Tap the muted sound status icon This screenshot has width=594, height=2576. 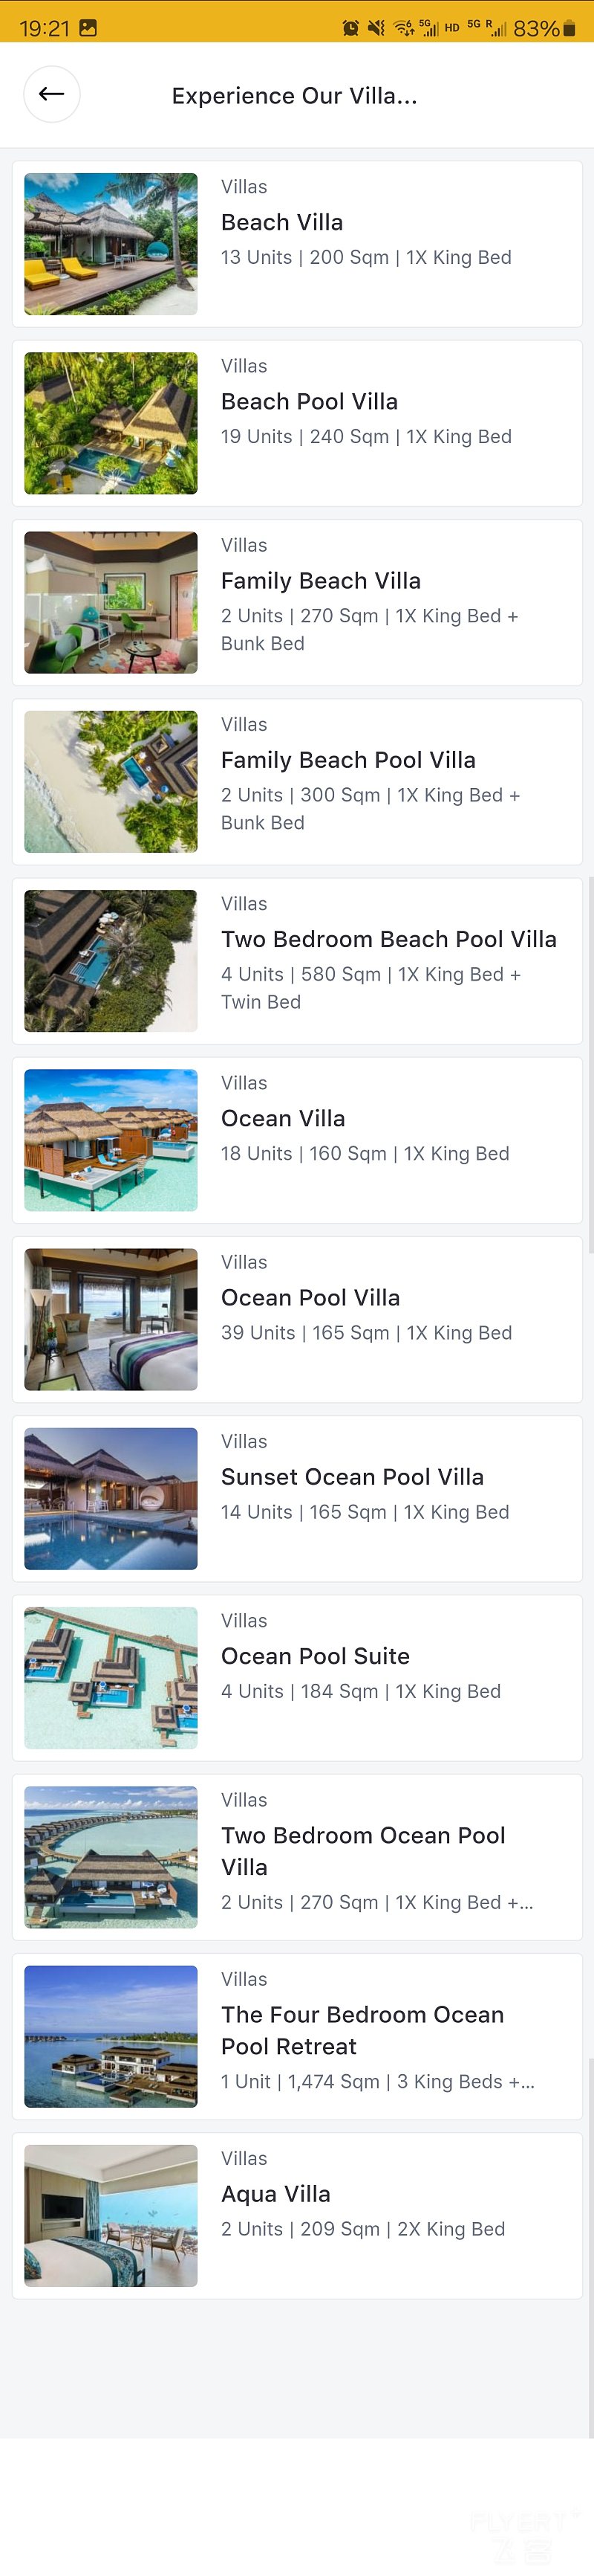[x=376, y=28]
